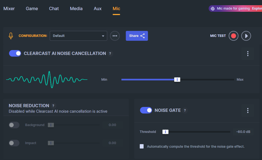Click the Noise Gate help question mark
This screenshot has width=262, height=160.
coord(185,110)
